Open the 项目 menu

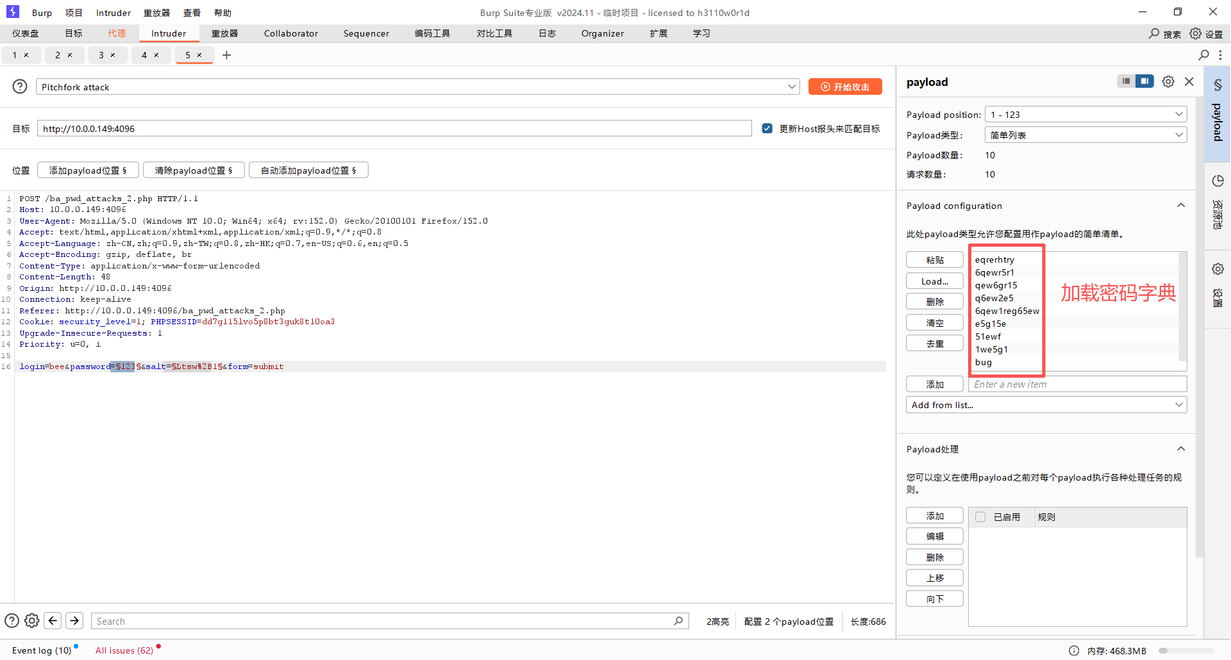pos(74,13)
